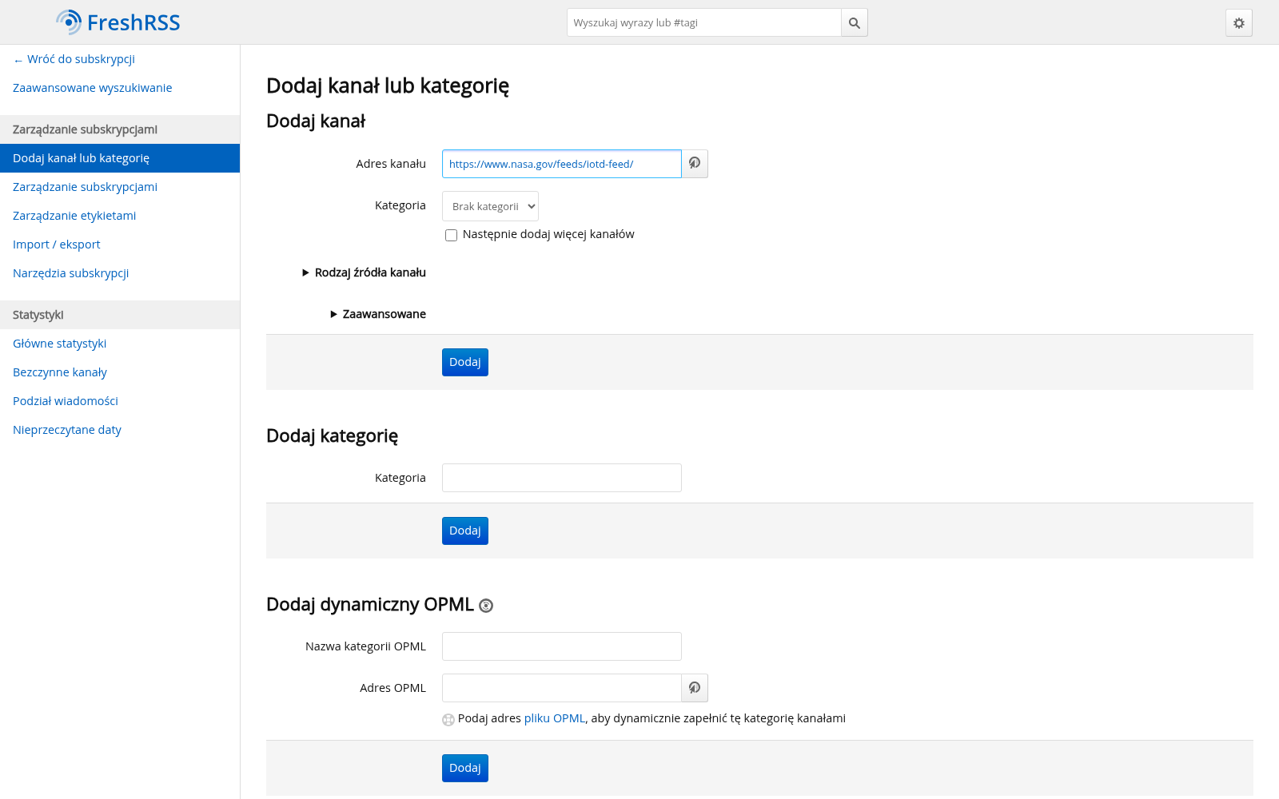Open the pliku OPML link
Screen dimensions: 1279x799
[x=554, y=718]
